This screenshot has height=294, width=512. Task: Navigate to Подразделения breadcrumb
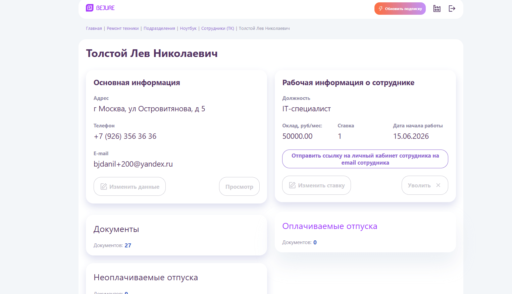tap(159, 28)
